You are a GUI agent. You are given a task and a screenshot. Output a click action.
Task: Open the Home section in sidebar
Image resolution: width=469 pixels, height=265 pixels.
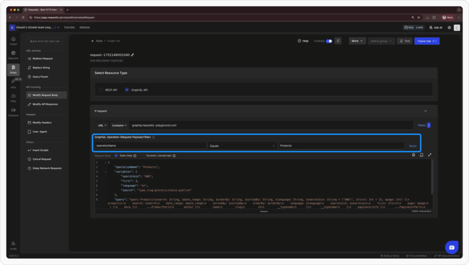(x=13, y=41)
